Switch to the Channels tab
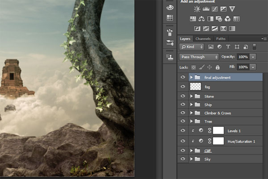Screen dimensions: 268x179 pyautogui.click(x=203, y=39)
